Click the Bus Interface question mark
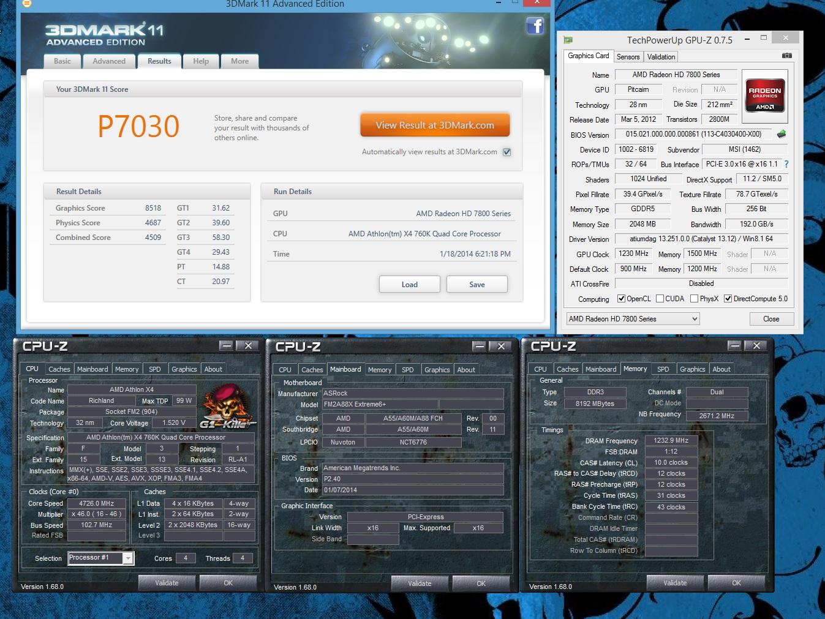Viewport: 825px width, 619px height. point(786,164)
